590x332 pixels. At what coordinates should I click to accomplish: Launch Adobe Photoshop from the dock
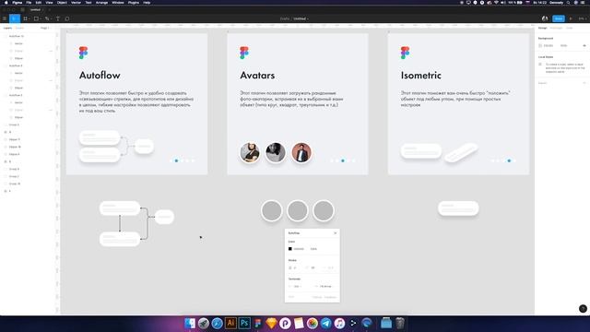coord(244,323)
